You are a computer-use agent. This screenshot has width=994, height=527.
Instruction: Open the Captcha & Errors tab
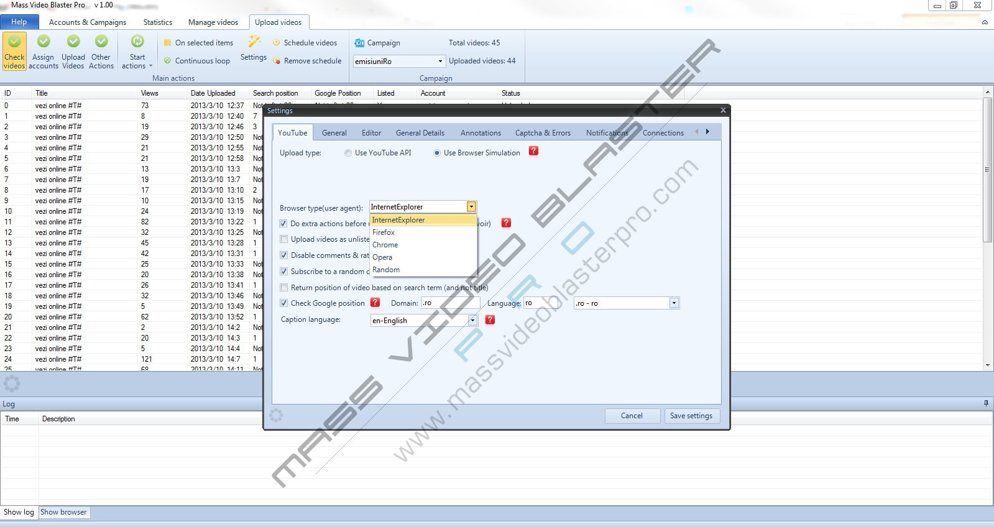coord(543,133)
